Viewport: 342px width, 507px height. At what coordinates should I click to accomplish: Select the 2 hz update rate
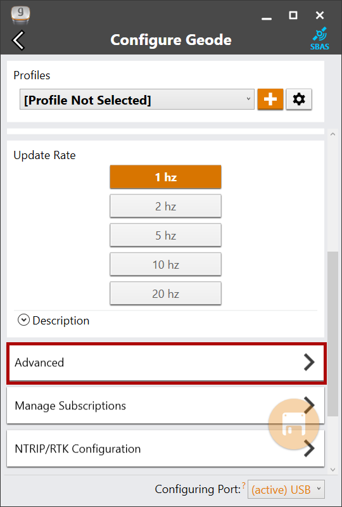click(x=165, y=206)
